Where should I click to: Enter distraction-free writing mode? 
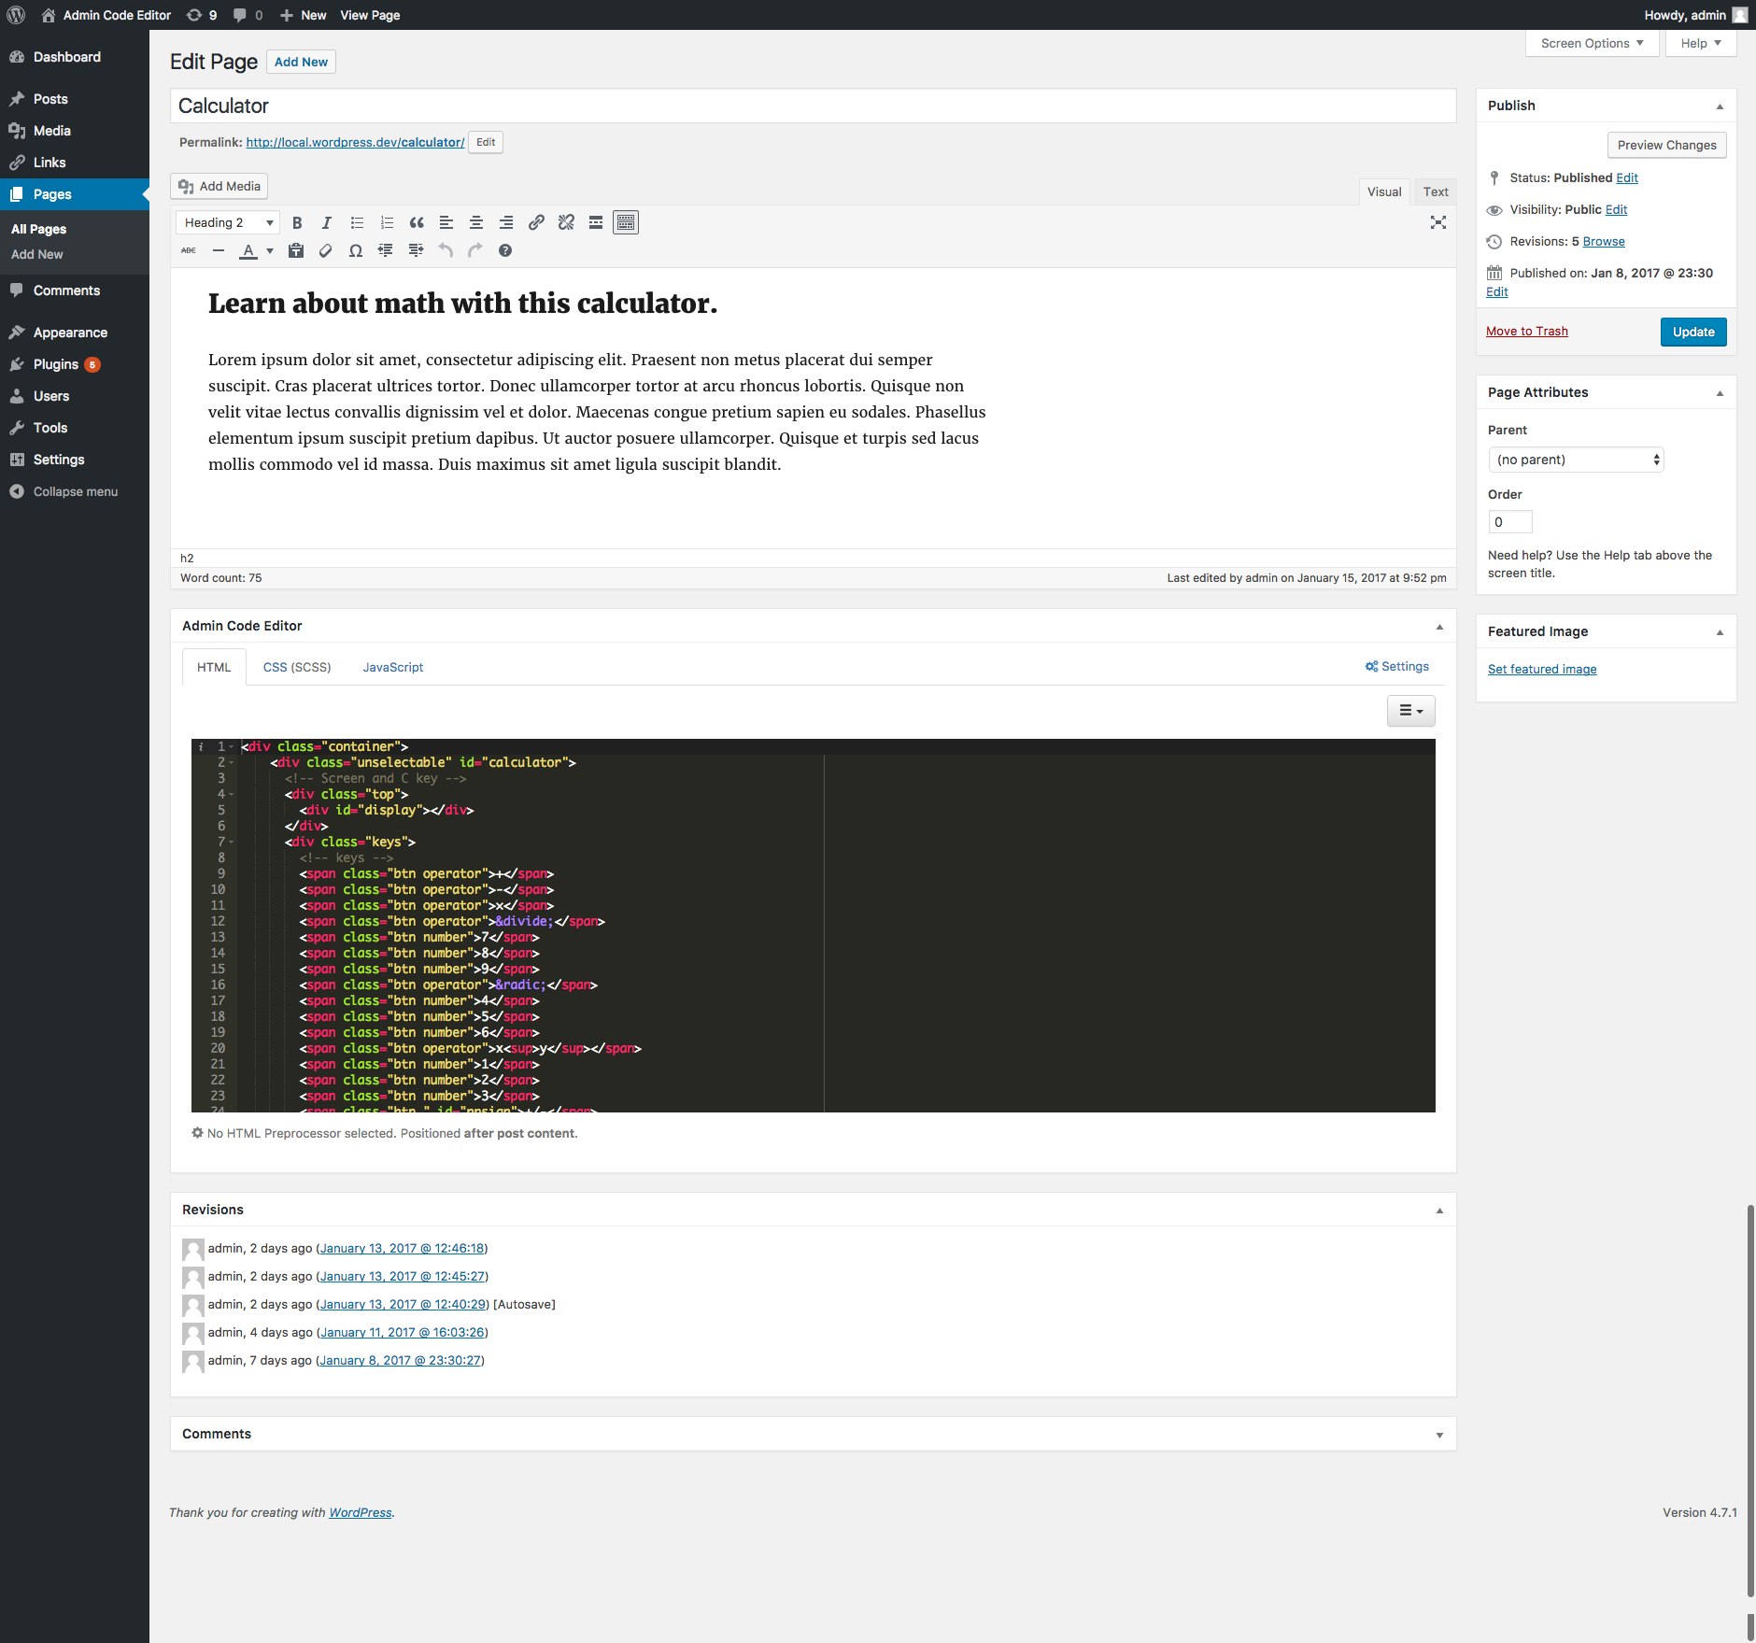tap(1438, 222)
